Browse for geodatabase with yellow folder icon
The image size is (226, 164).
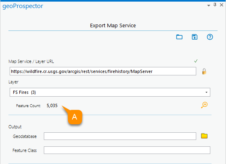[204, 136]
